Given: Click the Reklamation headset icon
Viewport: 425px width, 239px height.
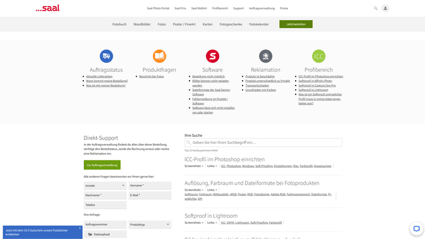Looking at the screenshot, I should point(266,56).
